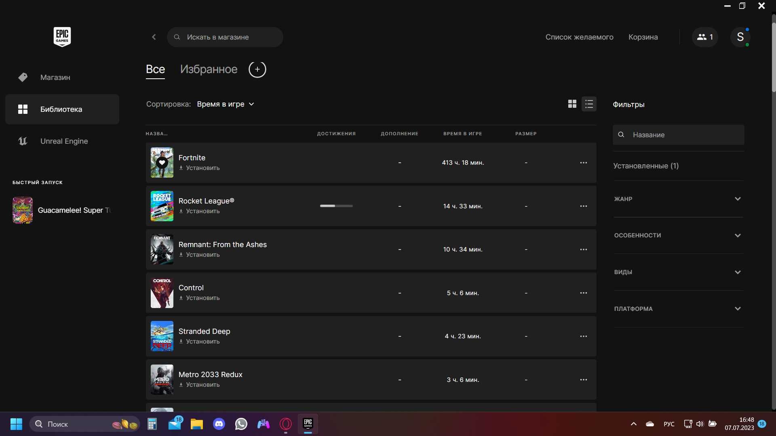Expand the ПЛАТФОРМА filter section
The width and height of the screenshot is (776, 436).
[678, 309]
